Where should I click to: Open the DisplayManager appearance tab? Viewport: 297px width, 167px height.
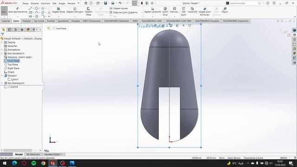(x=28, y=30)
